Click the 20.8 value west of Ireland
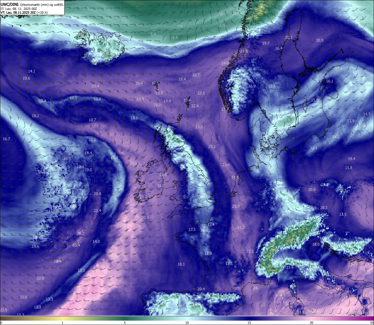Image resolution: width=374 pixels, height=325 pixels. [97, 194]
